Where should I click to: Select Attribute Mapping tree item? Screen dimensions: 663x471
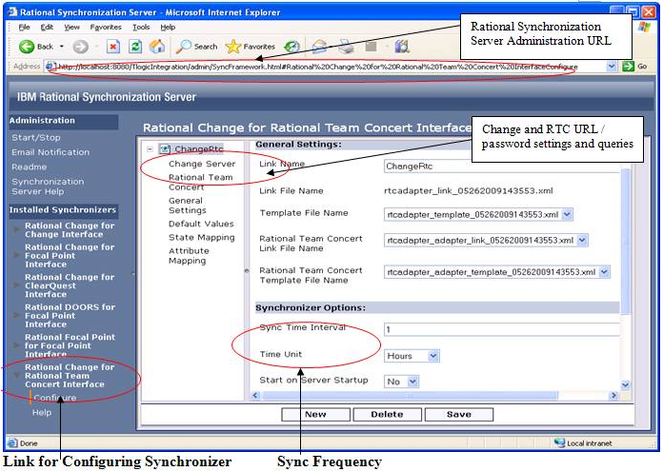tap(189, 256)
